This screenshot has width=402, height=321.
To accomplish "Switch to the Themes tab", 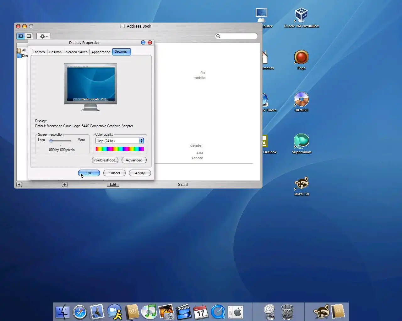I will coord(39,52).
